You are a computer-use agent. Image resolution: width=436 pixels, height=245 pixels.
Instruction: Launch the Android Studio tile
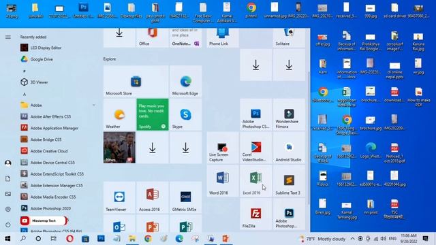[x=289, y=148]
